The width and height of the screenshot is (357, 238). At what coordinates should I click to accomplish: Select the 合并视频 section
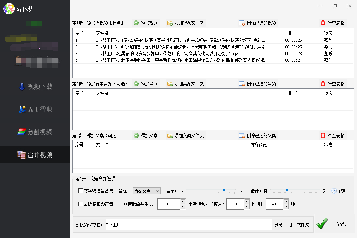pos(35,155)
